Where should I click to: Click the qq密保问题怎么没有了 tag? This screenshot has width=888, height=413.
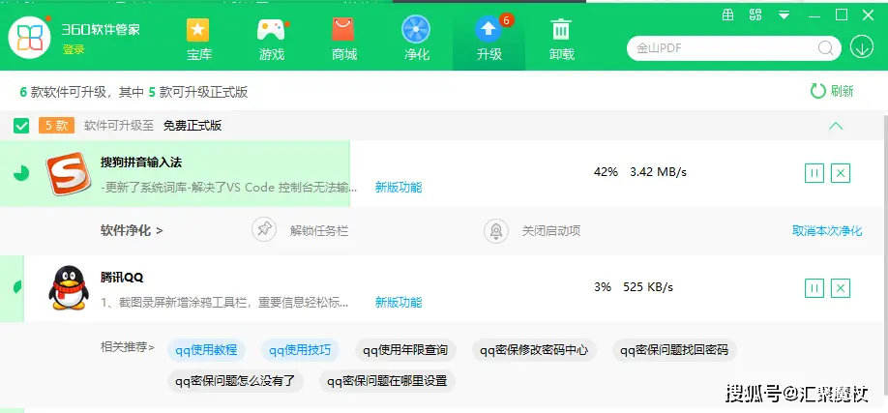coord(235,381)
